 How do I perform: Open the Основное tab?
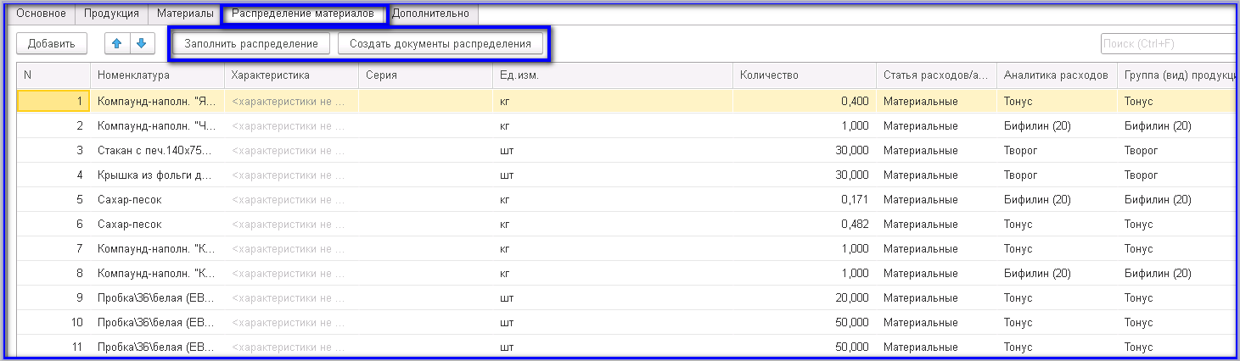click(x=42, y=14)
